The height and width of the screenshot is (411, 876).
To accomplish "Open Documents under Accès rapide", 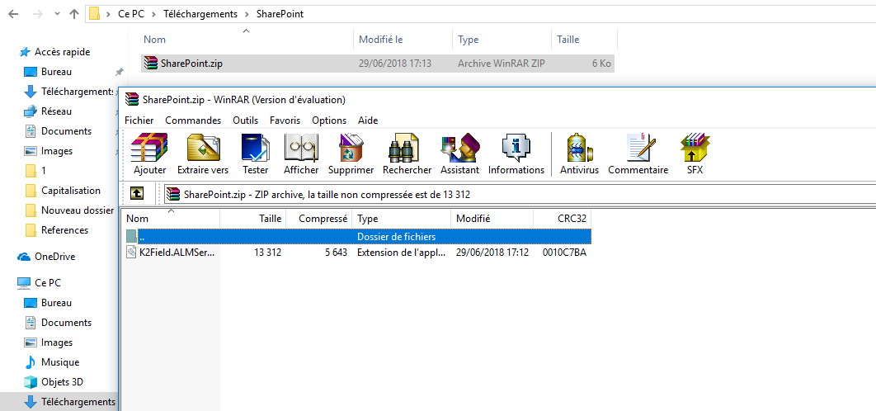I will pyautogui.click(x=66, y=131).
